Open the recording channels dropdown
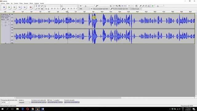The width and height of the screenshot is (197, 111). click(x=135, y=9)
